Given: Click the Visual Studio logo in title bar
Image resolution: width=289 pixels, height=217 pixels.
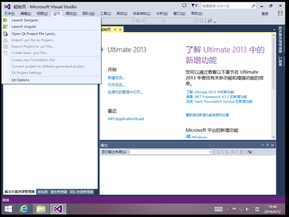Looking at the screenshot, I should click(x=7, y=7).
